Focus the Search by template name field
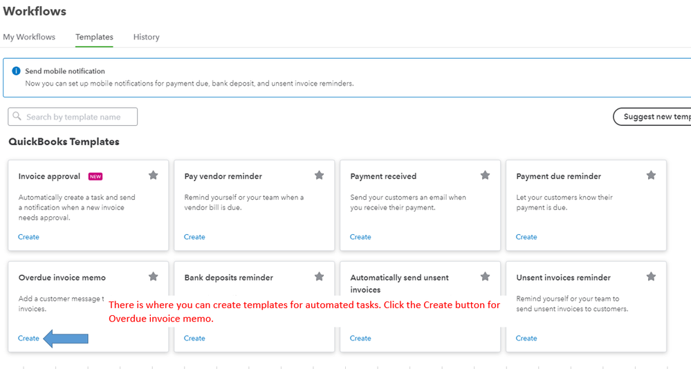691x369 pixels. point(73,117)
